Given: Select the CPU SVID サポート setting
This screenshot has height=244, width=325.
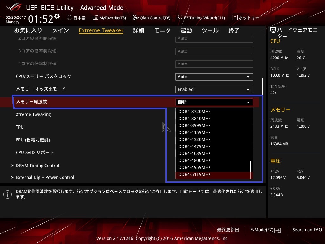Looking at the screenshot, I should point(35,152).
